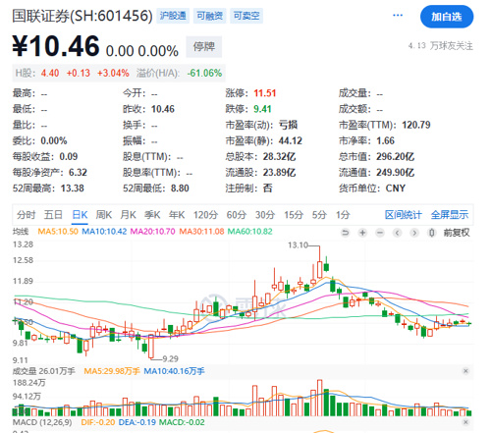Viewport: 491px width, 433px height.
Task: Click 跌停 value 9.41
Action: tap(262, 109)
